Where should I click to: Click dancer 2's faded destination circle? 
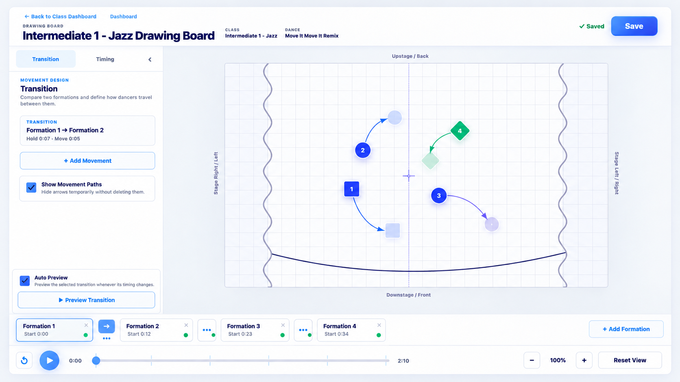(x=394, y=118)
